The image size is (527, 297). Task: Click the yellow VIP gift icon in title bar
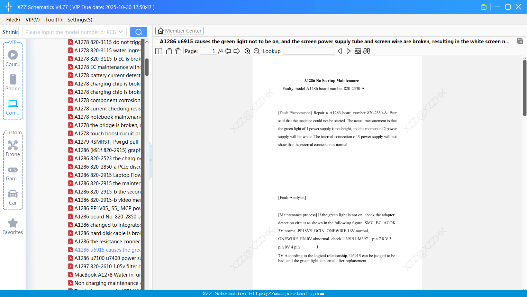[x=484, y=7]
